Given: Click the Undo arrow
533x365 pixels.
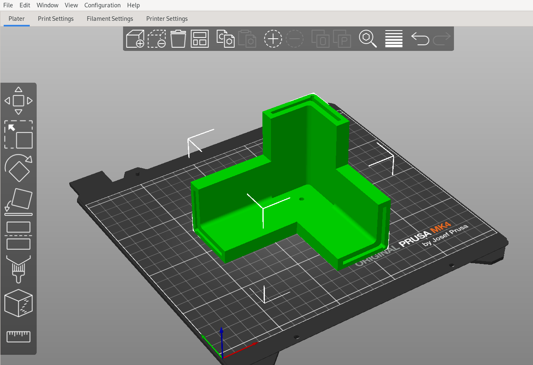Looking at the screenshot, I should [x=420, y=39].
